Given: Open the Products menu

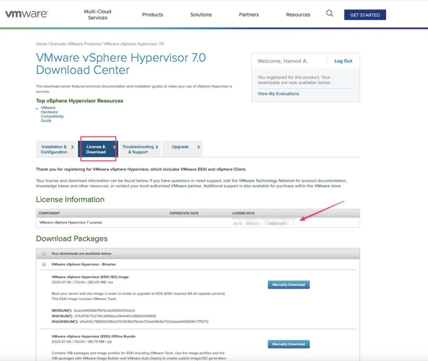Looking at the screenshot, I should 153,15.
